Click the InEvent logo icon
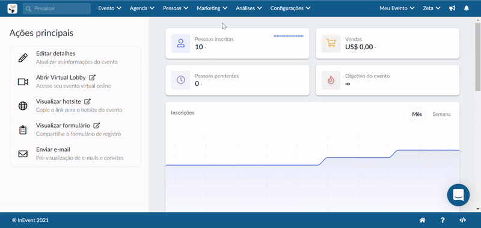This screenshot has height=228, width=481. tap(13, 8)
